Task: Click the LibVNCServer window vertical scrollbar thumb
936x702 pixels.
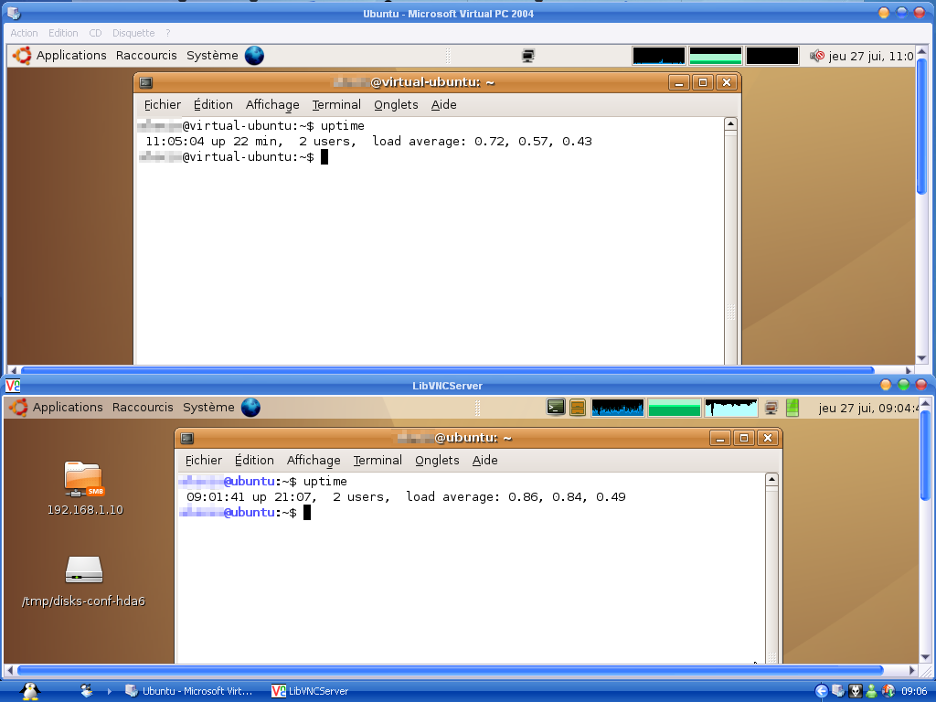Action: pos(925,455)
